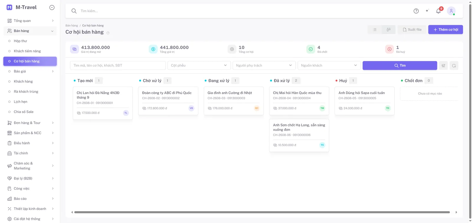Collapse the Bán hàng menu chevron
Image resolution: width=472 pixels, height=223 pixels.
tap(53, 31)
